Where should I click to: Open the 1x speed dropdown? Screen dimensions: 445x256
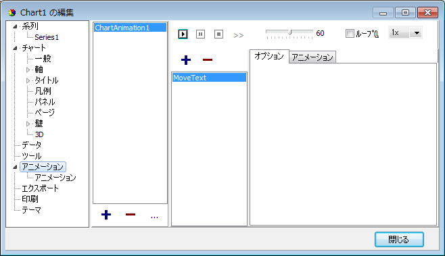point(417,33)
